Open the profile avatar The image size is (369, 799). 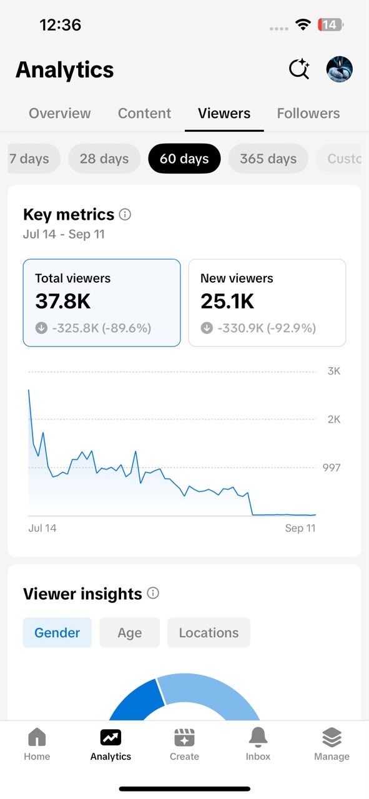click(x=340, y=69)
